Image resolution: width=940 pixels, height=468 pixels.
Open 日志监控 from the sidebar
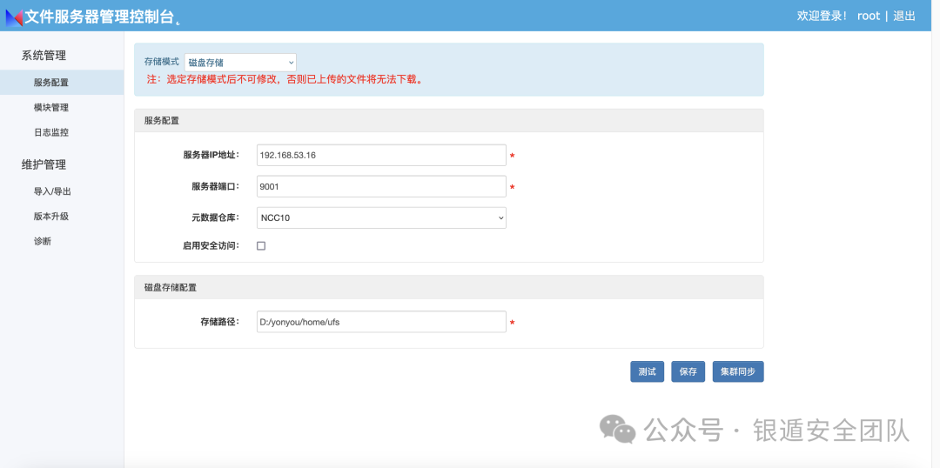(51, 133)
